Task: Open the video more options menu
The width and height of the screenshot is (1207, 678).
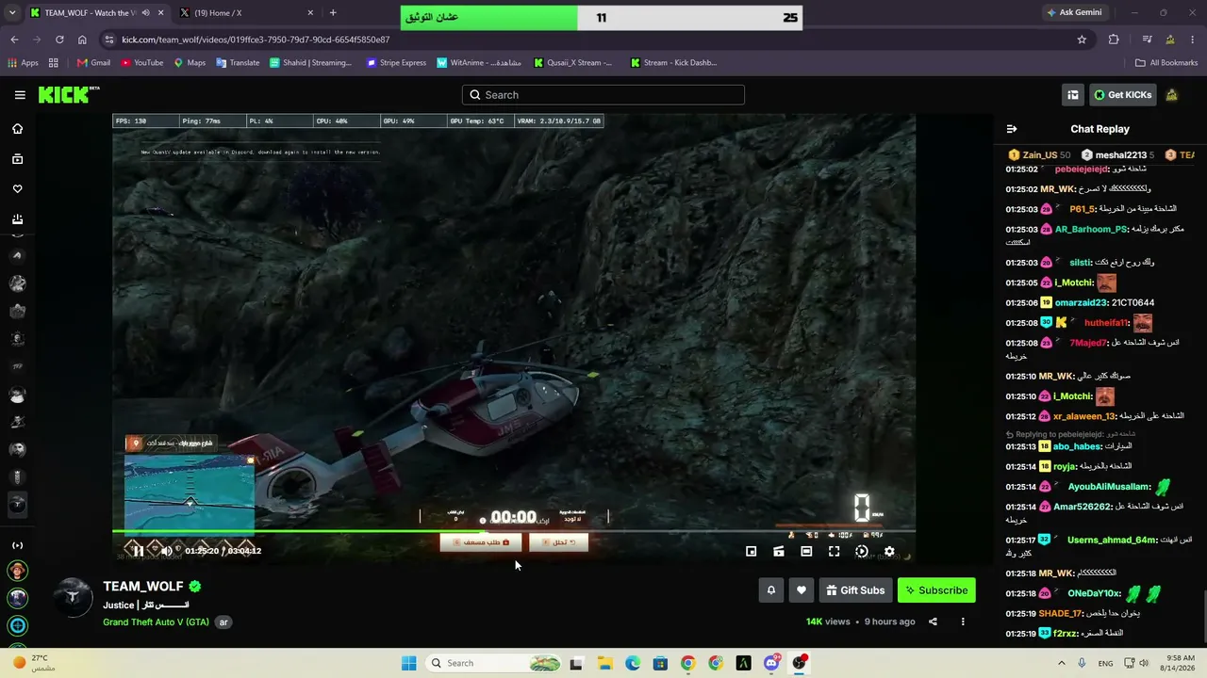Action: [x=963, y=621]
